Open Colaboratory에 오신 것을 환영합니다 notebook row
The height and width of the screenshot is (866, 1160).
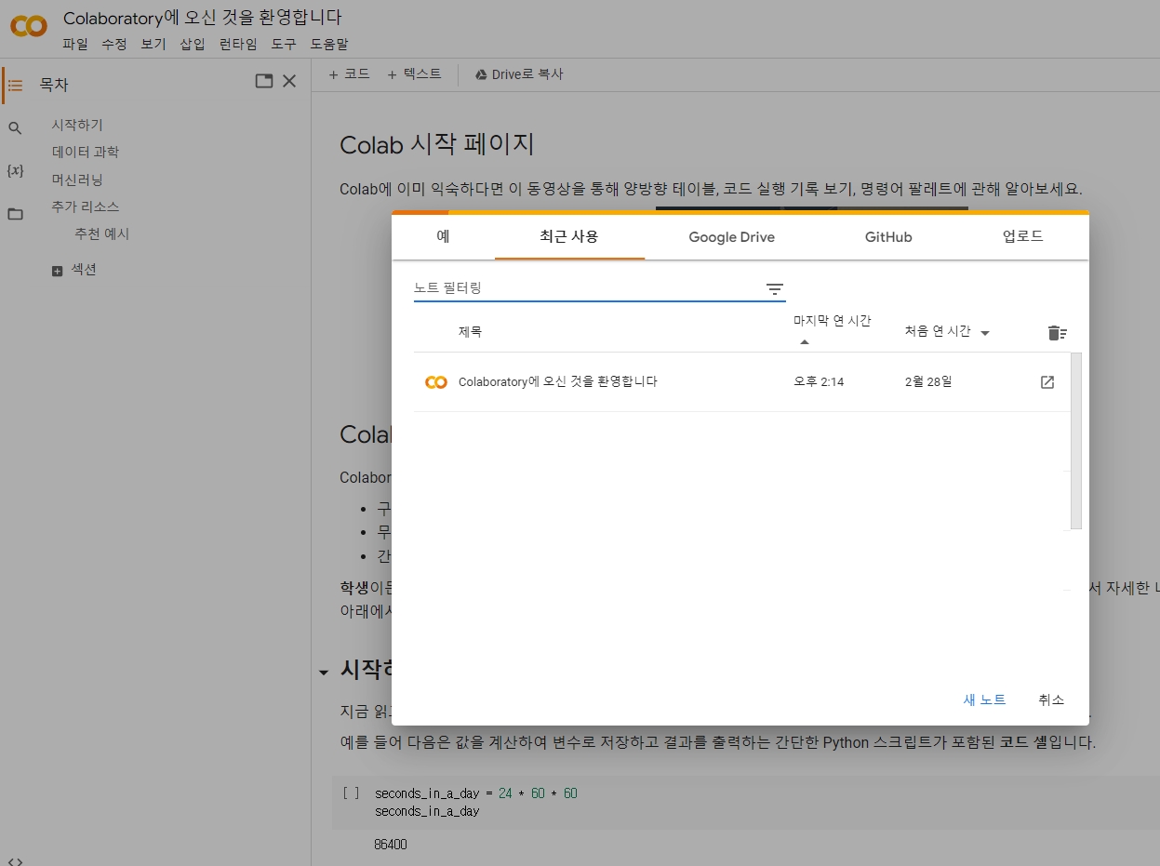point(741,382)
